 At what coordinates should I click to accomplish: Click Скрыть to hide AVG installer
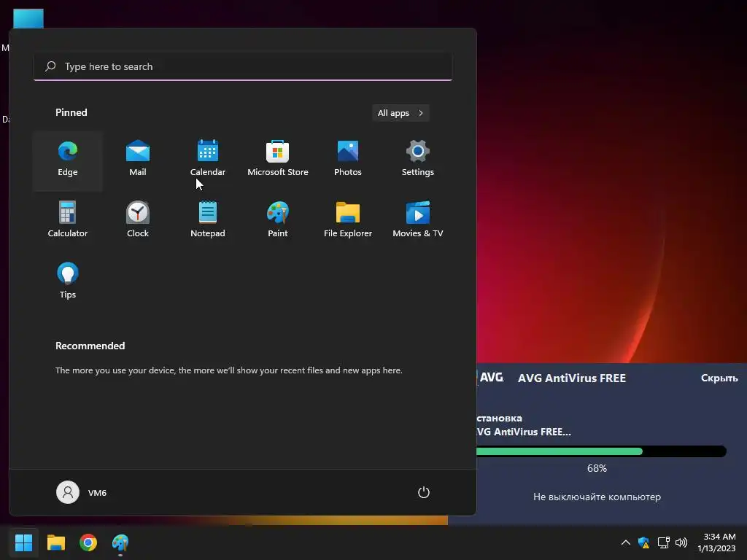(x=719, y=378)
